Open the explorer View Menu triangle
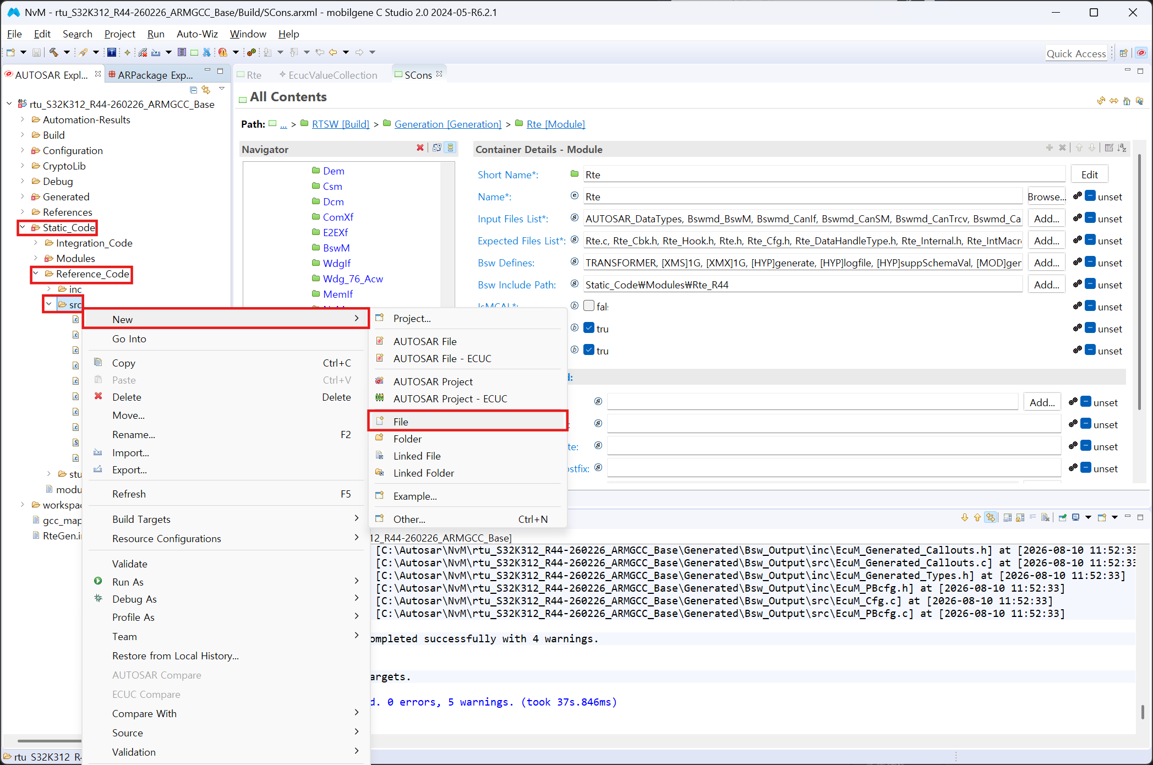The height and width of the screenshot is (765, 1153). pos(222,89)
